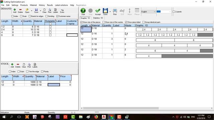Screen dimensions: 214x120
Task: Open the Settings menu
Action: [x=15, y=5]
